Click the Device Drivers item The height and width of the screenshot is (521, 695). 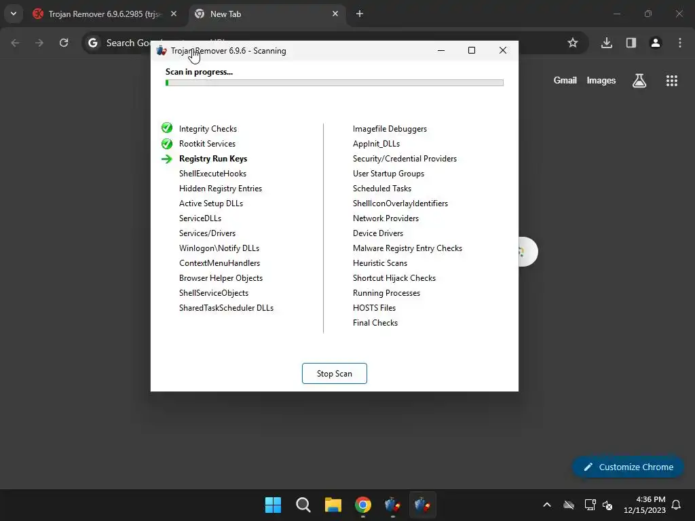(378, 233)
